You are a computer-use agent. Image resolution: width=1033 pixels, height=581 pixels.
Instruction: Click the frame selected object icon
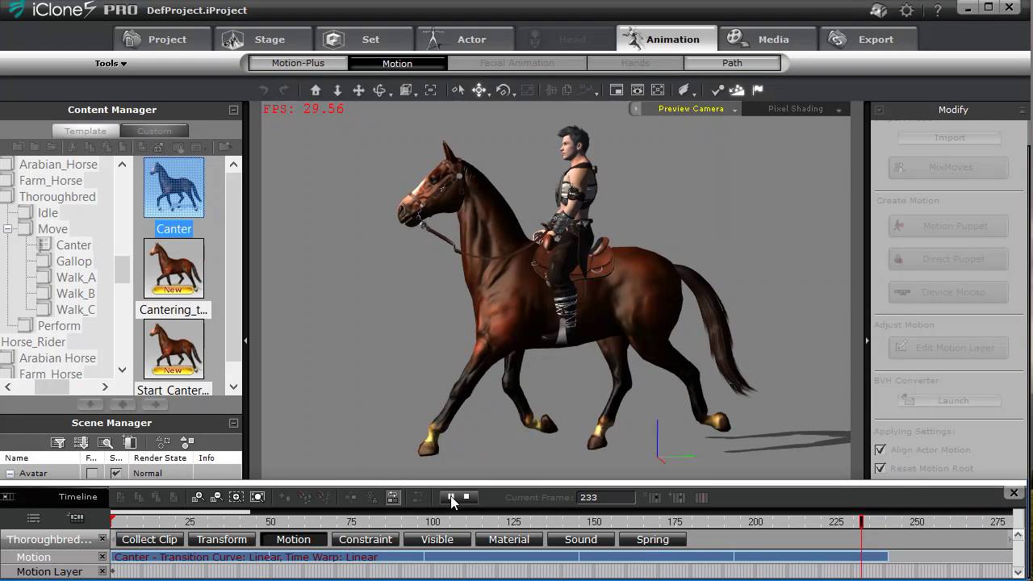pyautogui.click(x=431, y=90)
